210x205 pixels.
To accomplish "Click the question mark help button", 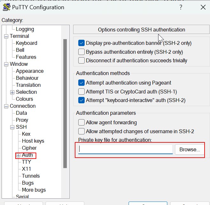I will point(181,7).
